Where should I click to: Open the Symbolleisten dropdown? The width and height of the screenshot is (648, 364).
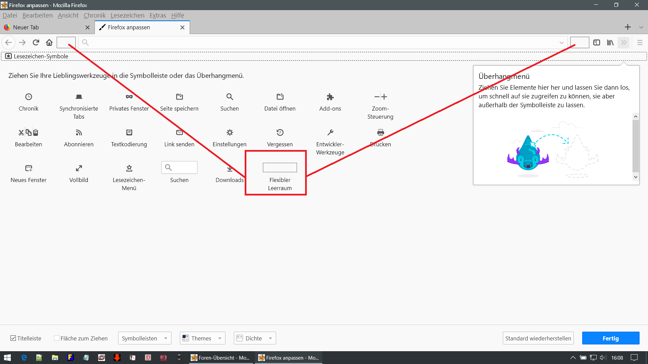[x=144, y=338]
